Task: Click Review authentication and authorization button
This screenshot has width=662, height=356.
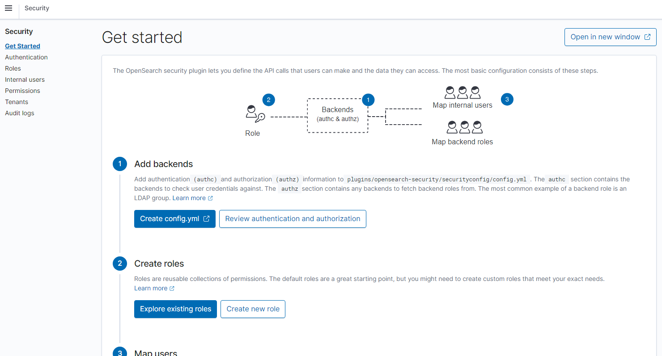Action: coord(293,219)
